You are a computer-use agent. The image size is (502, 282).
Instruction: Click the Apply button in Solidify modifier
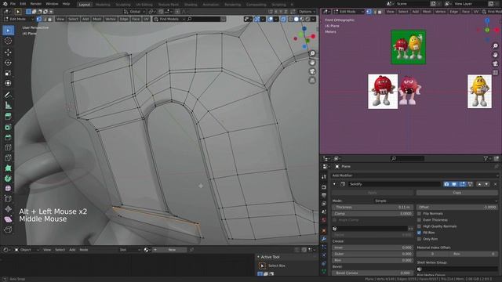tap(373, 193)
